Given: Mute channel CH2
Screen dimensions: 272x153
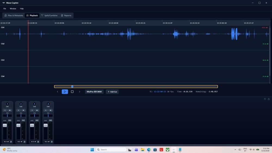Looking at the screenshot, I should 23,110.
